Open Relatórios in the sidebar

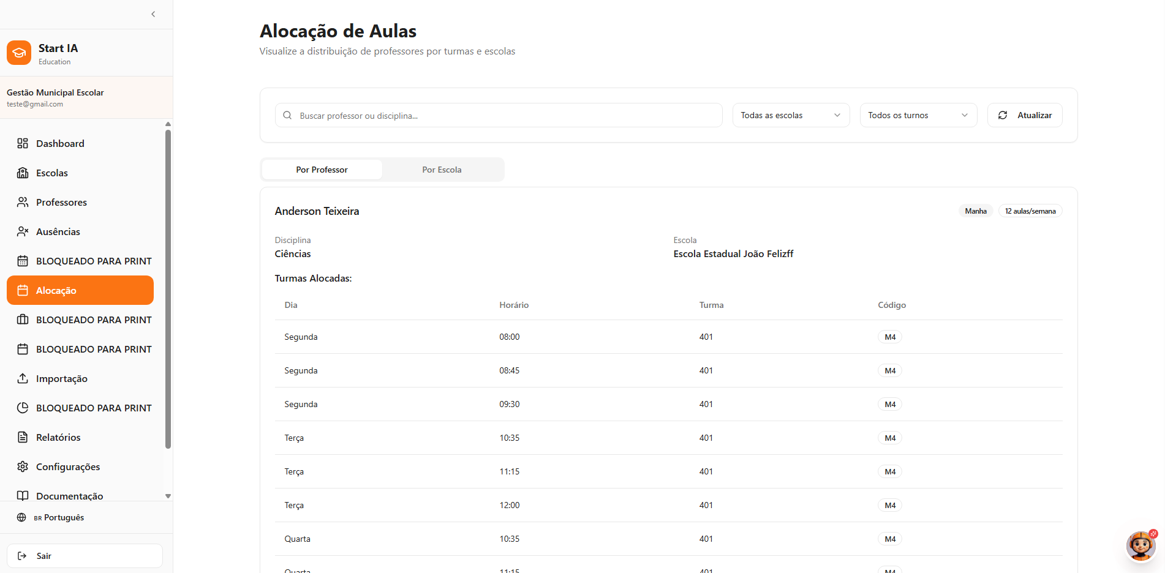point(80,437)
